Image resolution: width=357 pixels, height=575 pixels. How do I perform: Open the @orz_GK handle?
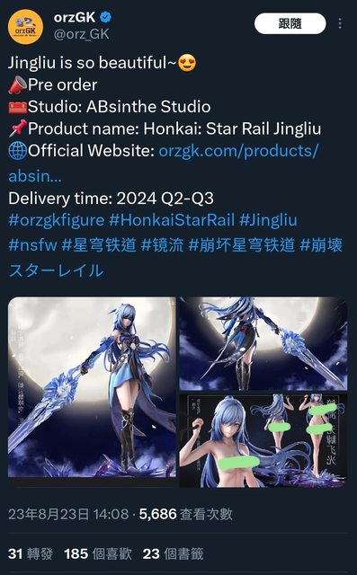tap(82, 34)
